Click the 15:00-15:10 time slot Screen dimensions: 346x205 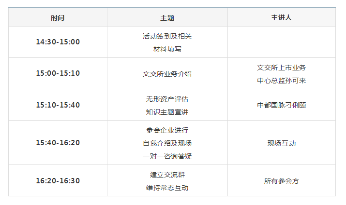point(58,73)
